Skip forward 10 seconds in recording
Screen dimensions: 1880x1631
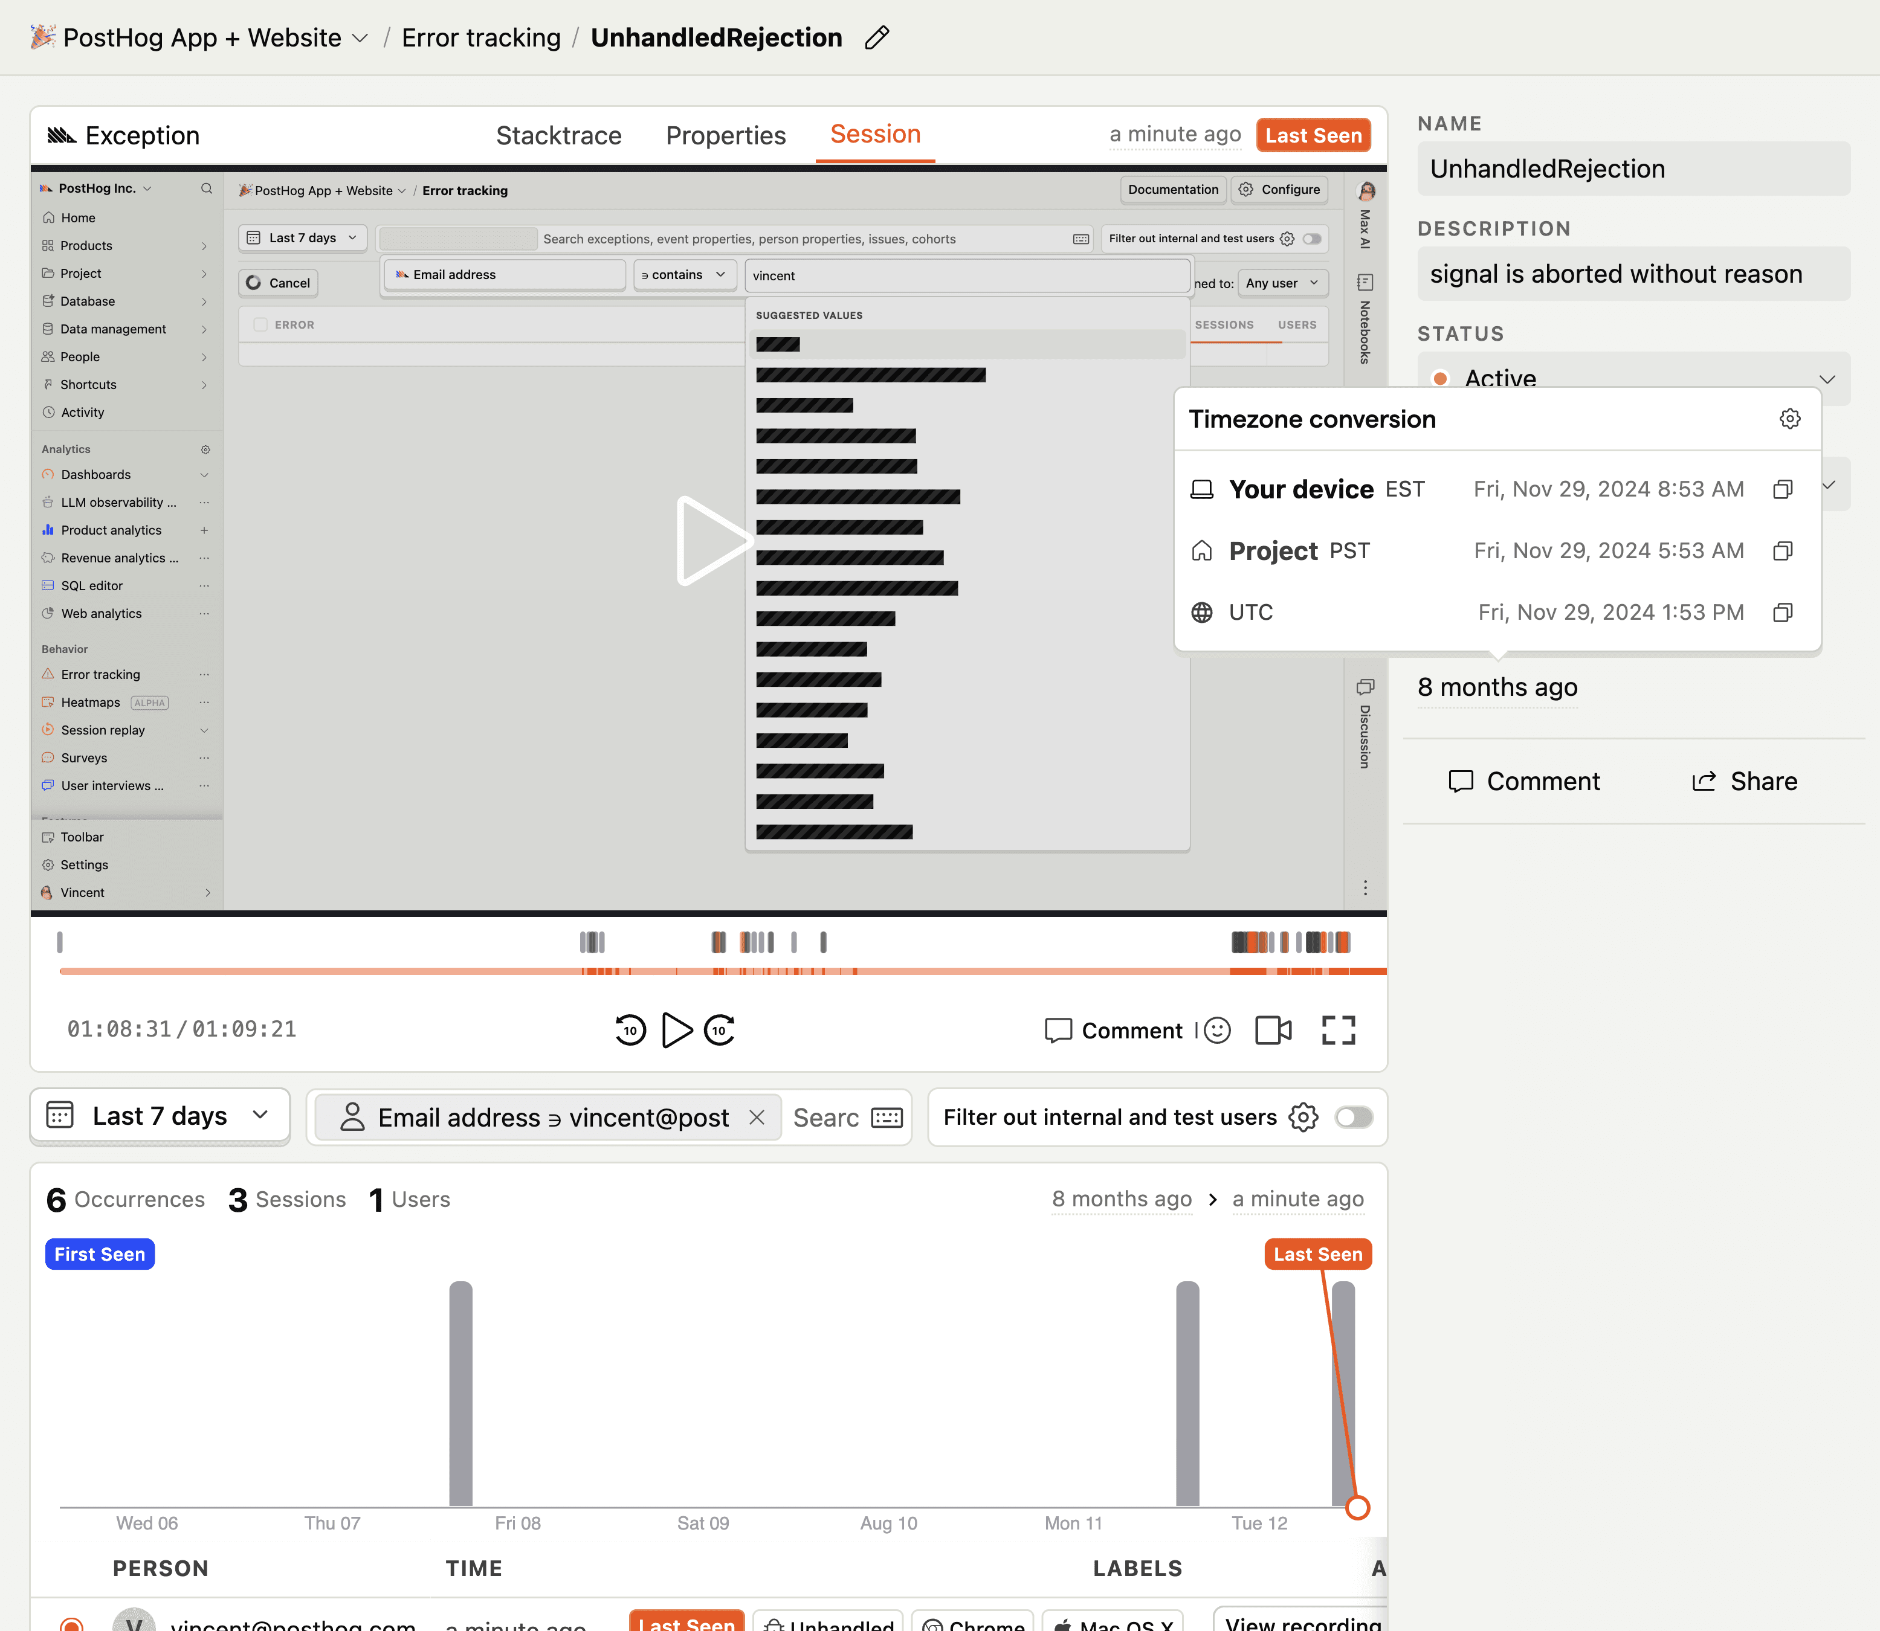tap(719, 1031)
